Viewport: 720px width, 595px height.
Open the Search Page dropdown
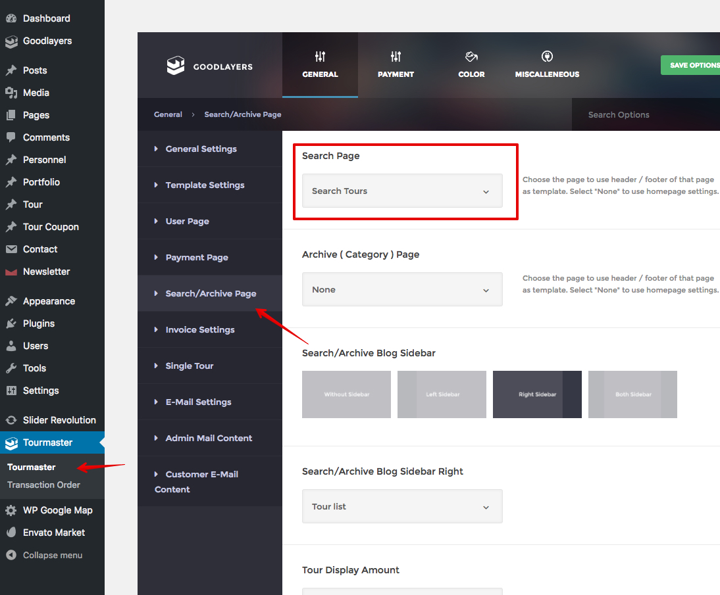(x=402, y=191)
